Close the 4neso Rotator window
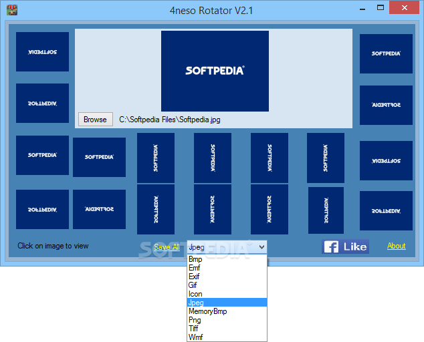This screenshot has height=342, width=424. pyautogui.click(x=404, y=7)
